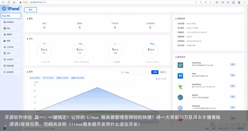Click the disk usage gauge 8.99%
The width and height of the screenshot is (248, 131).
pos(151,51)
